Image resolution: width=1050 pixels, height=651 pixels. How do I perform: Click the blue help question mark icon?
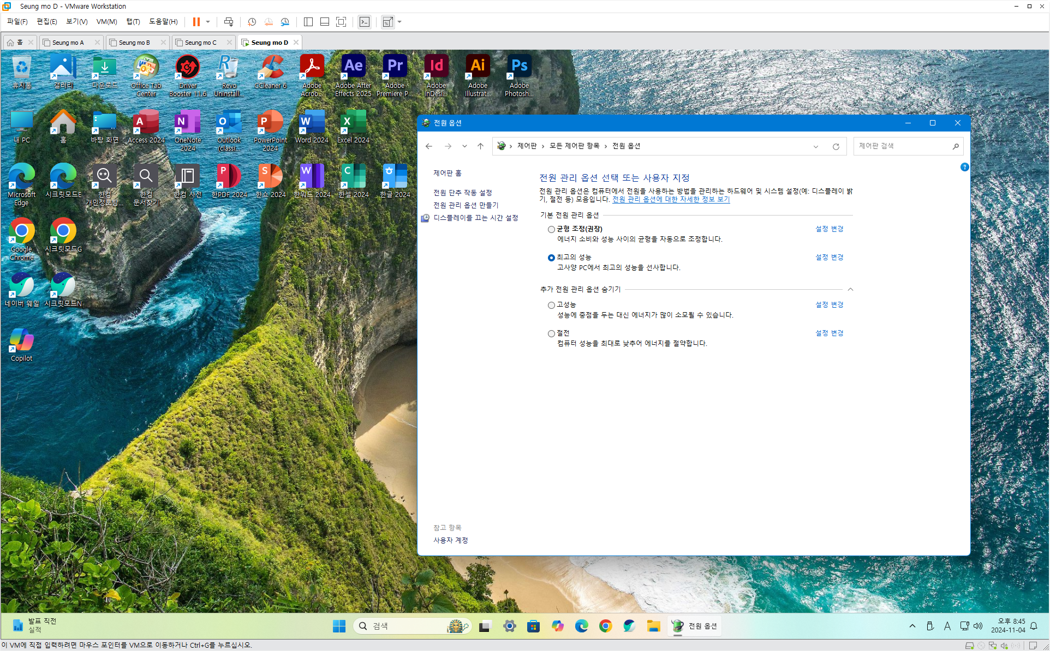point(964,167)
